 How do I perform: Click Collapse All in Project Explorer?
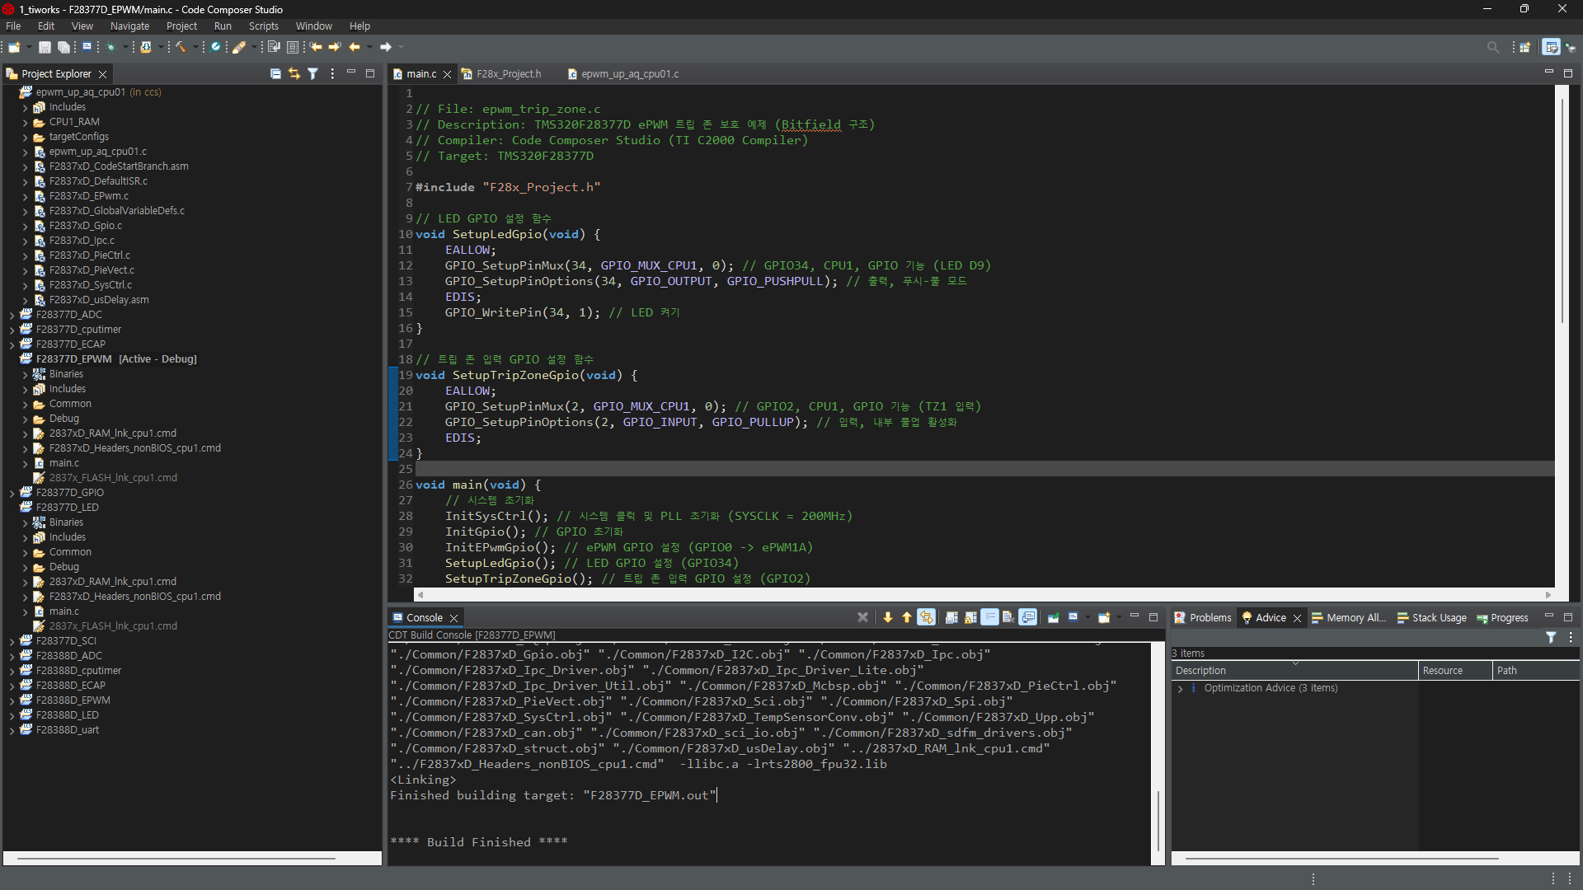click(x=275, y=74)
